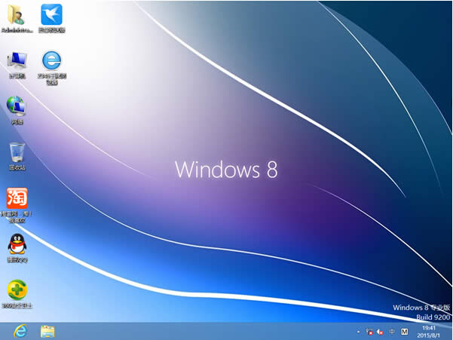This screenshot has width=453, height=340.
Task: Click the Windows 8 wallpaper text
Action: pyautogui.click(x=226, y=169)
